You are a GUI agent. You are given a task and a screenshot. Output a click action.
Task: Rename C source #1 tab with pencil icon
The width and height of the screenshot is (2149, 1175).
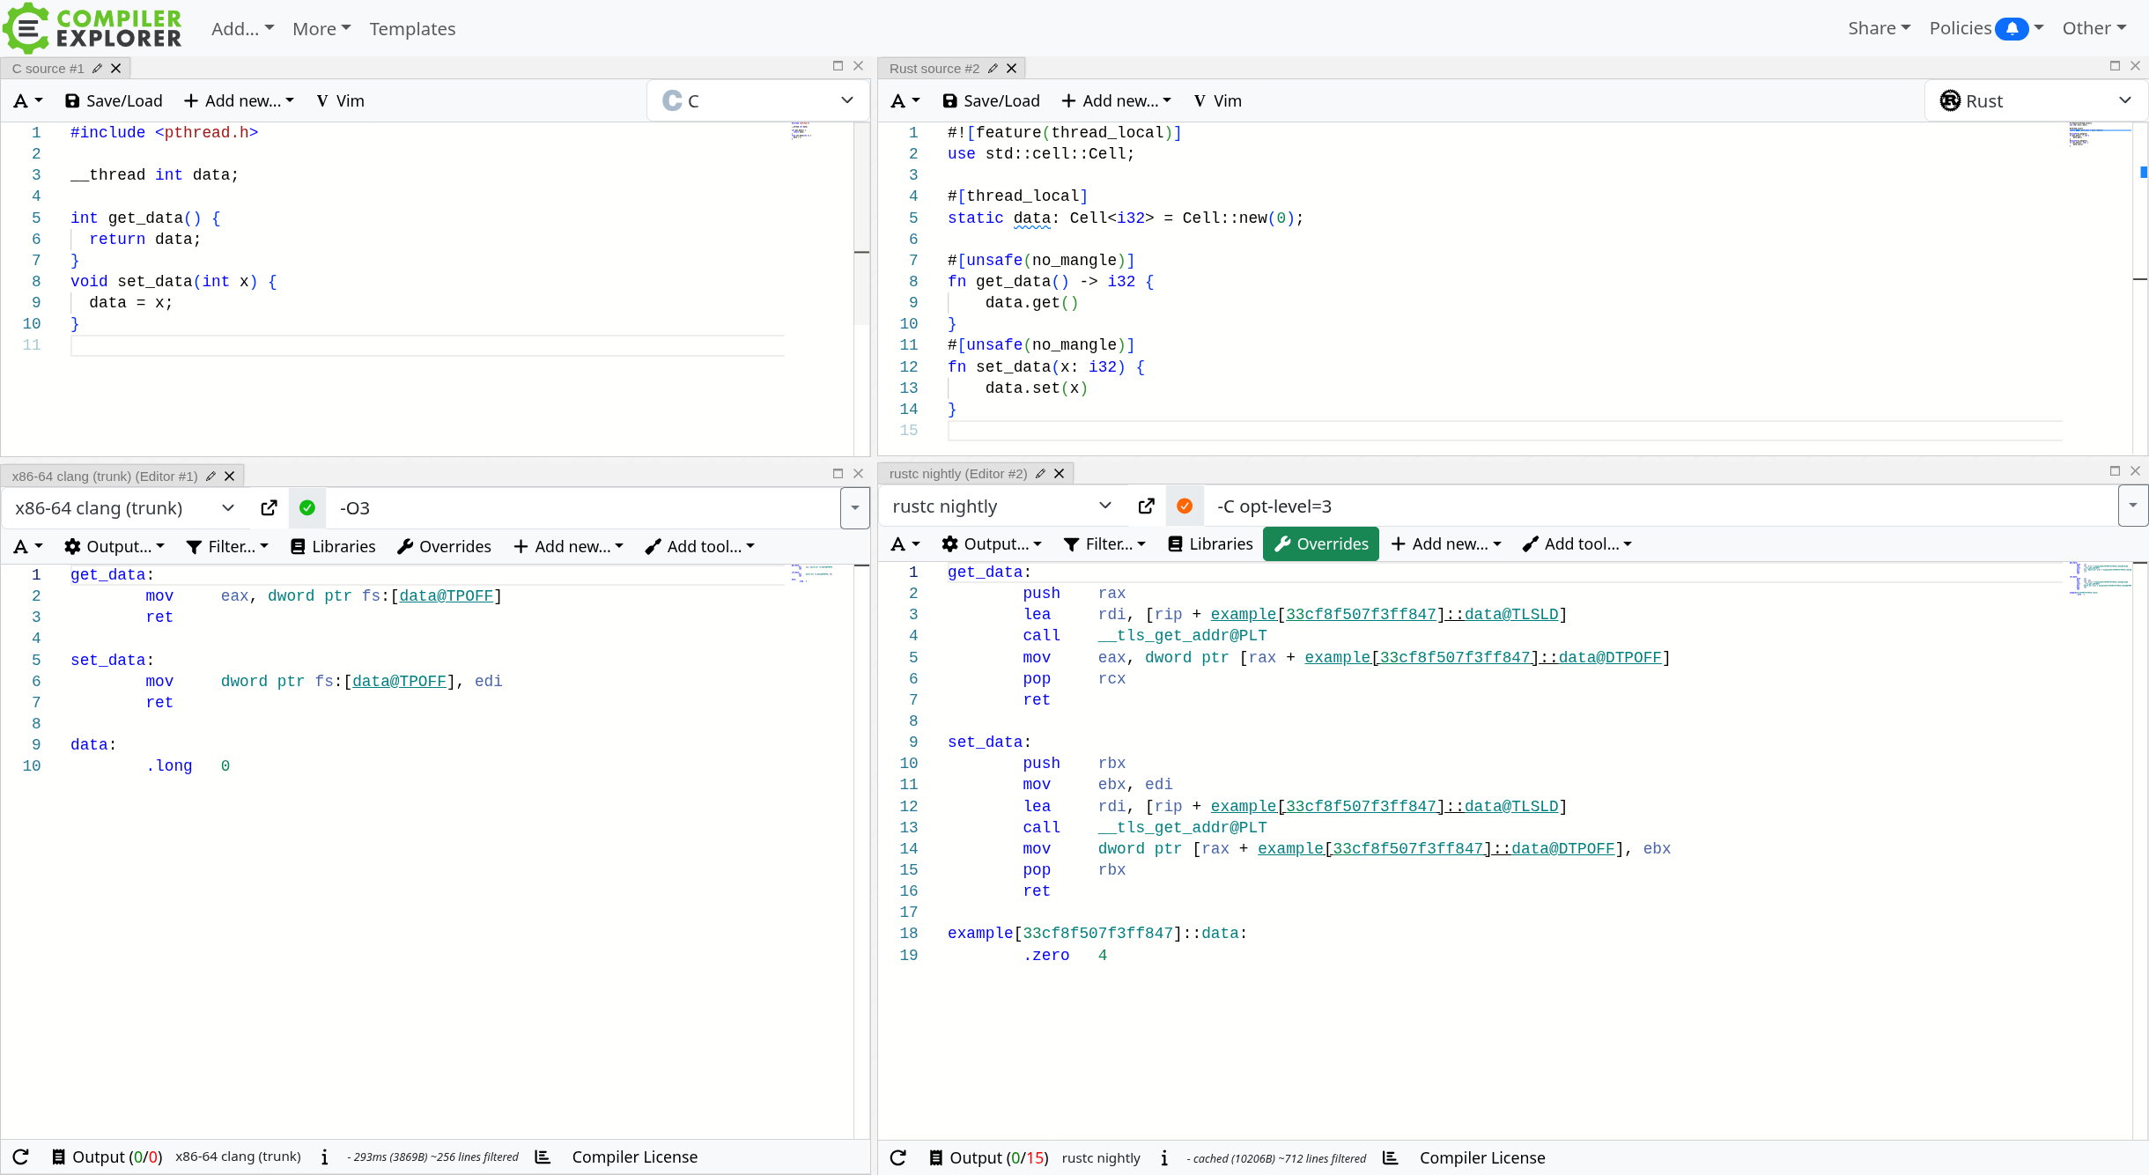pos(98,69)
